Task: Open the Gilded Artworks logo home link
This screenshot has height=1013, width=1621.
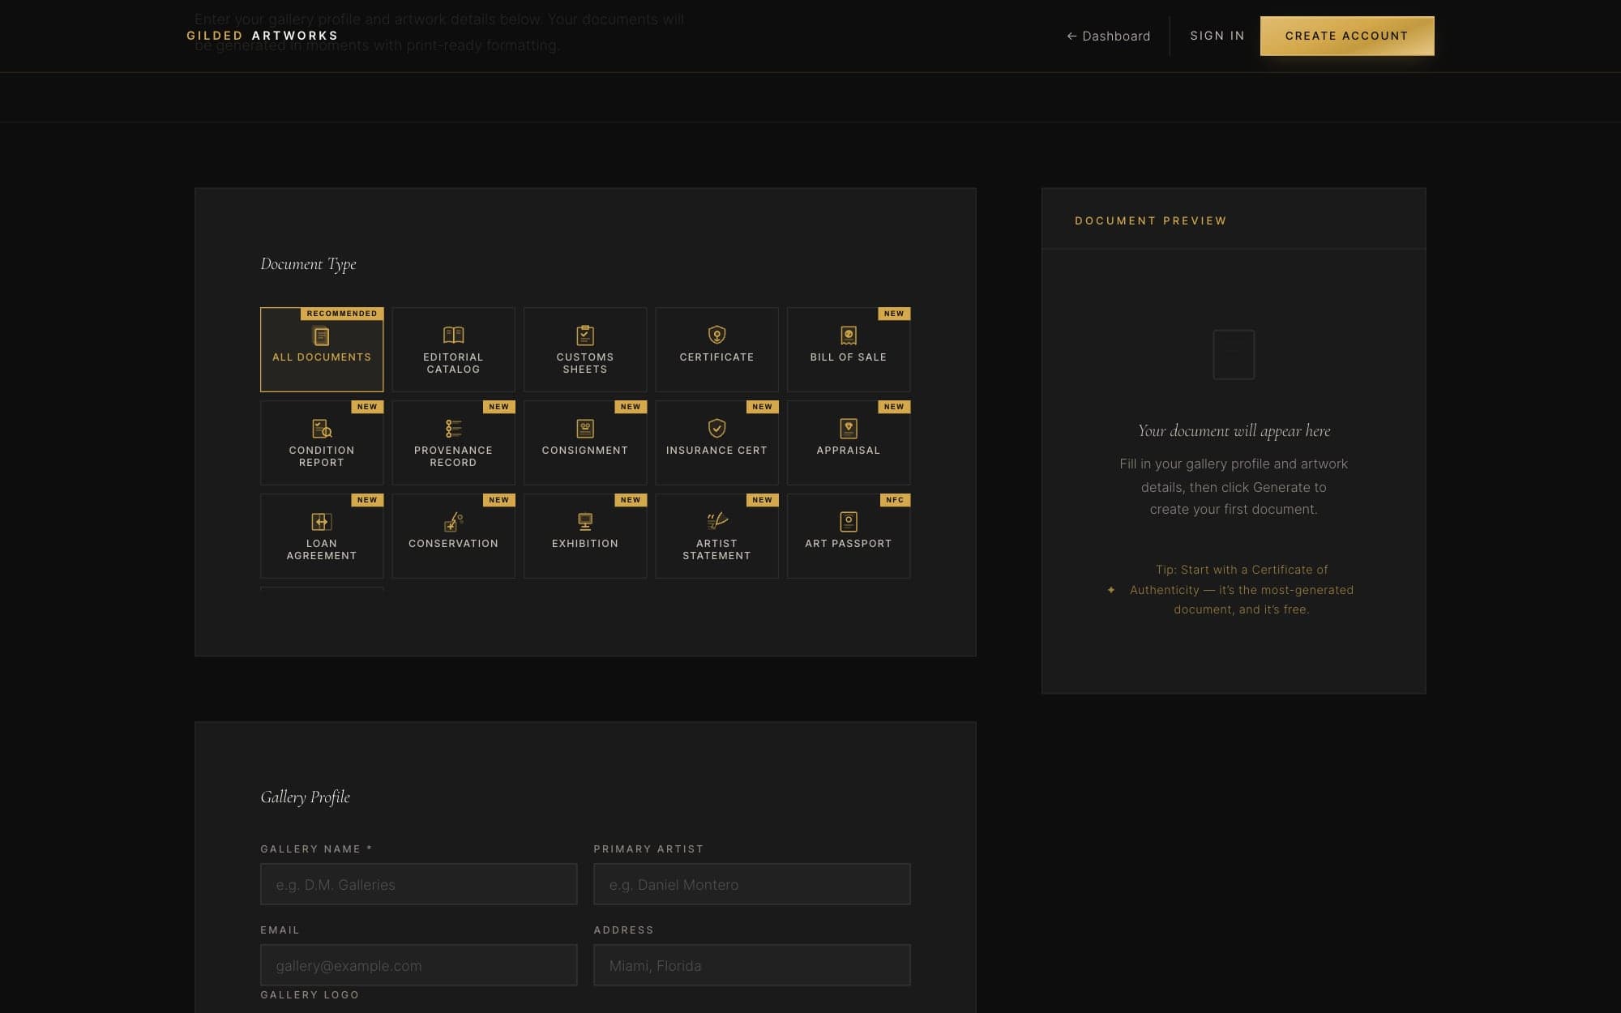Action: (262, 36)
